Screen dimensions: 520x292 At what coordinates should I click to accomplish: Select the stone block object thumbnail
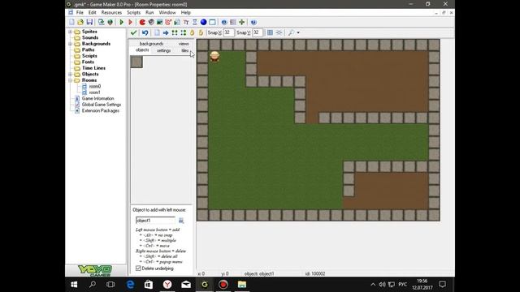(136, 62)
